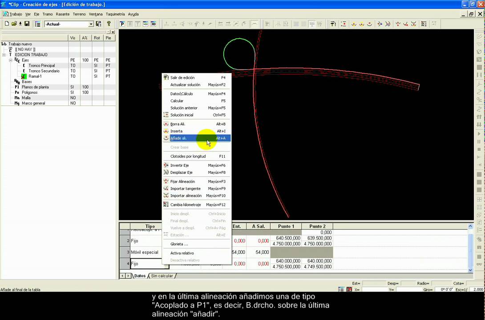Close the tree side panel
The image size is (485, 320).
(x=113, y=32)
